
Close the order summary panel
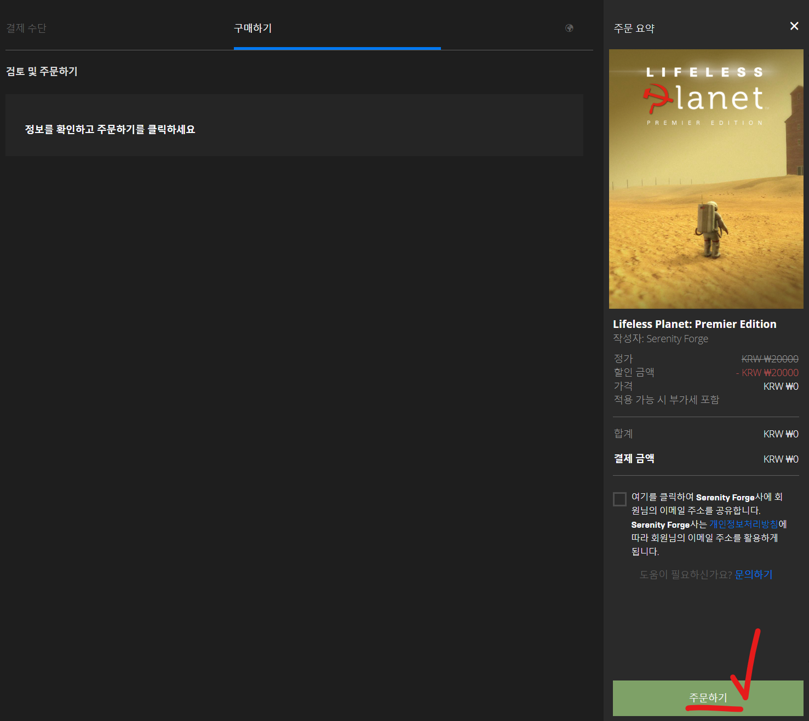click(794, 26)
